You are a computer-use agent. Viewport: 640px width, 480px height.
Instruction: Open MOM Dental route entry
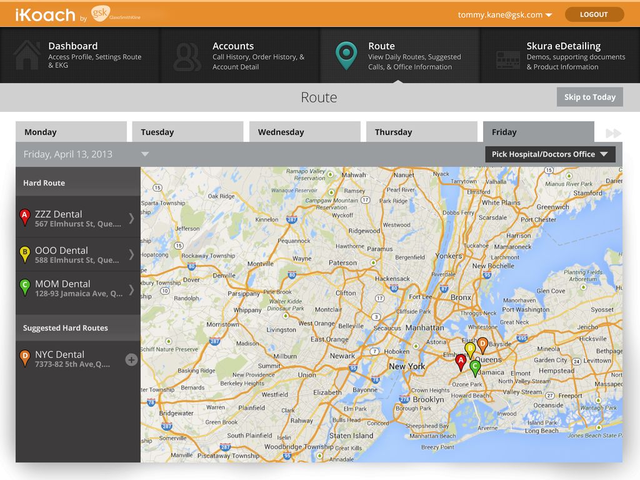tap(78, 289)
